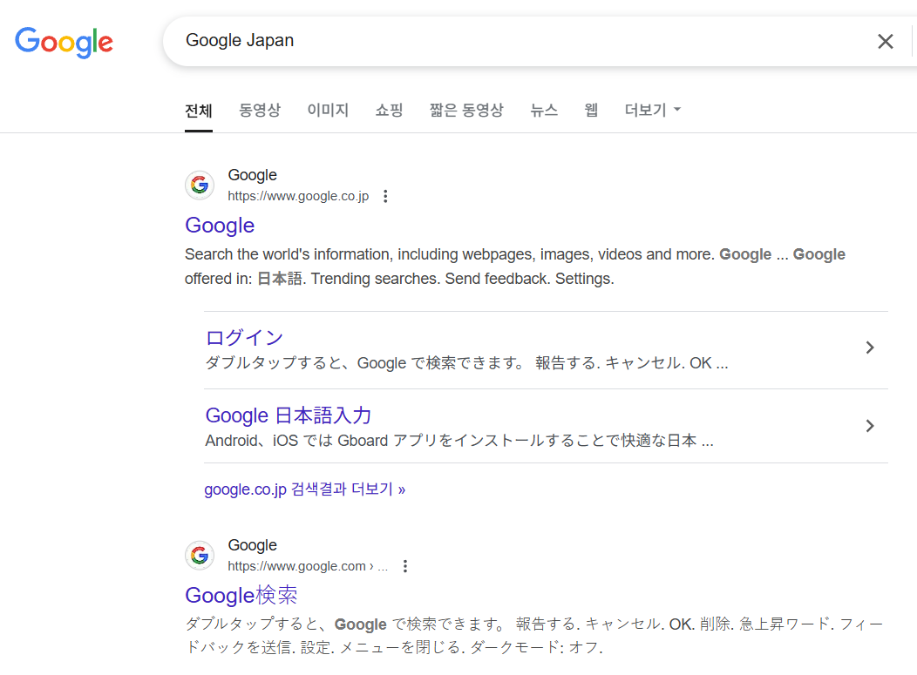Click the snippet text 'Search the world's information'
Screen dimensions: 917x675
pyautogui.click(x=514, y=267)
